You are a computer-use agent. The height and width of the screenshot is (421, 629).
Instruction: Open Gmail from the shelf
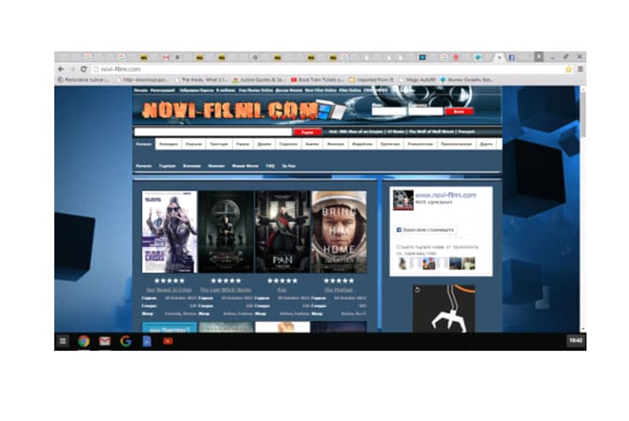click(105, 341)
